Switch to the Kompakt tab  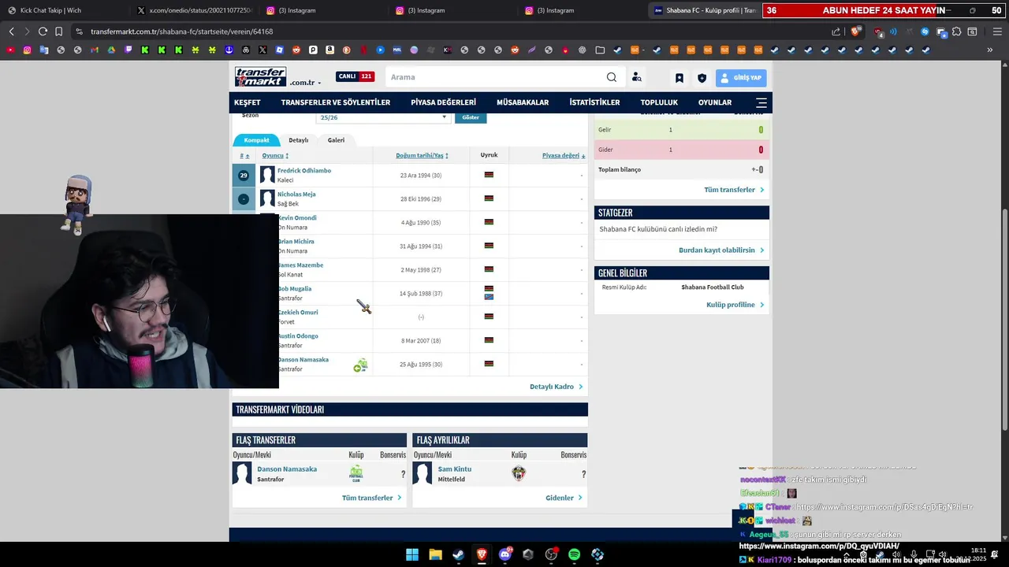[256, 140]
